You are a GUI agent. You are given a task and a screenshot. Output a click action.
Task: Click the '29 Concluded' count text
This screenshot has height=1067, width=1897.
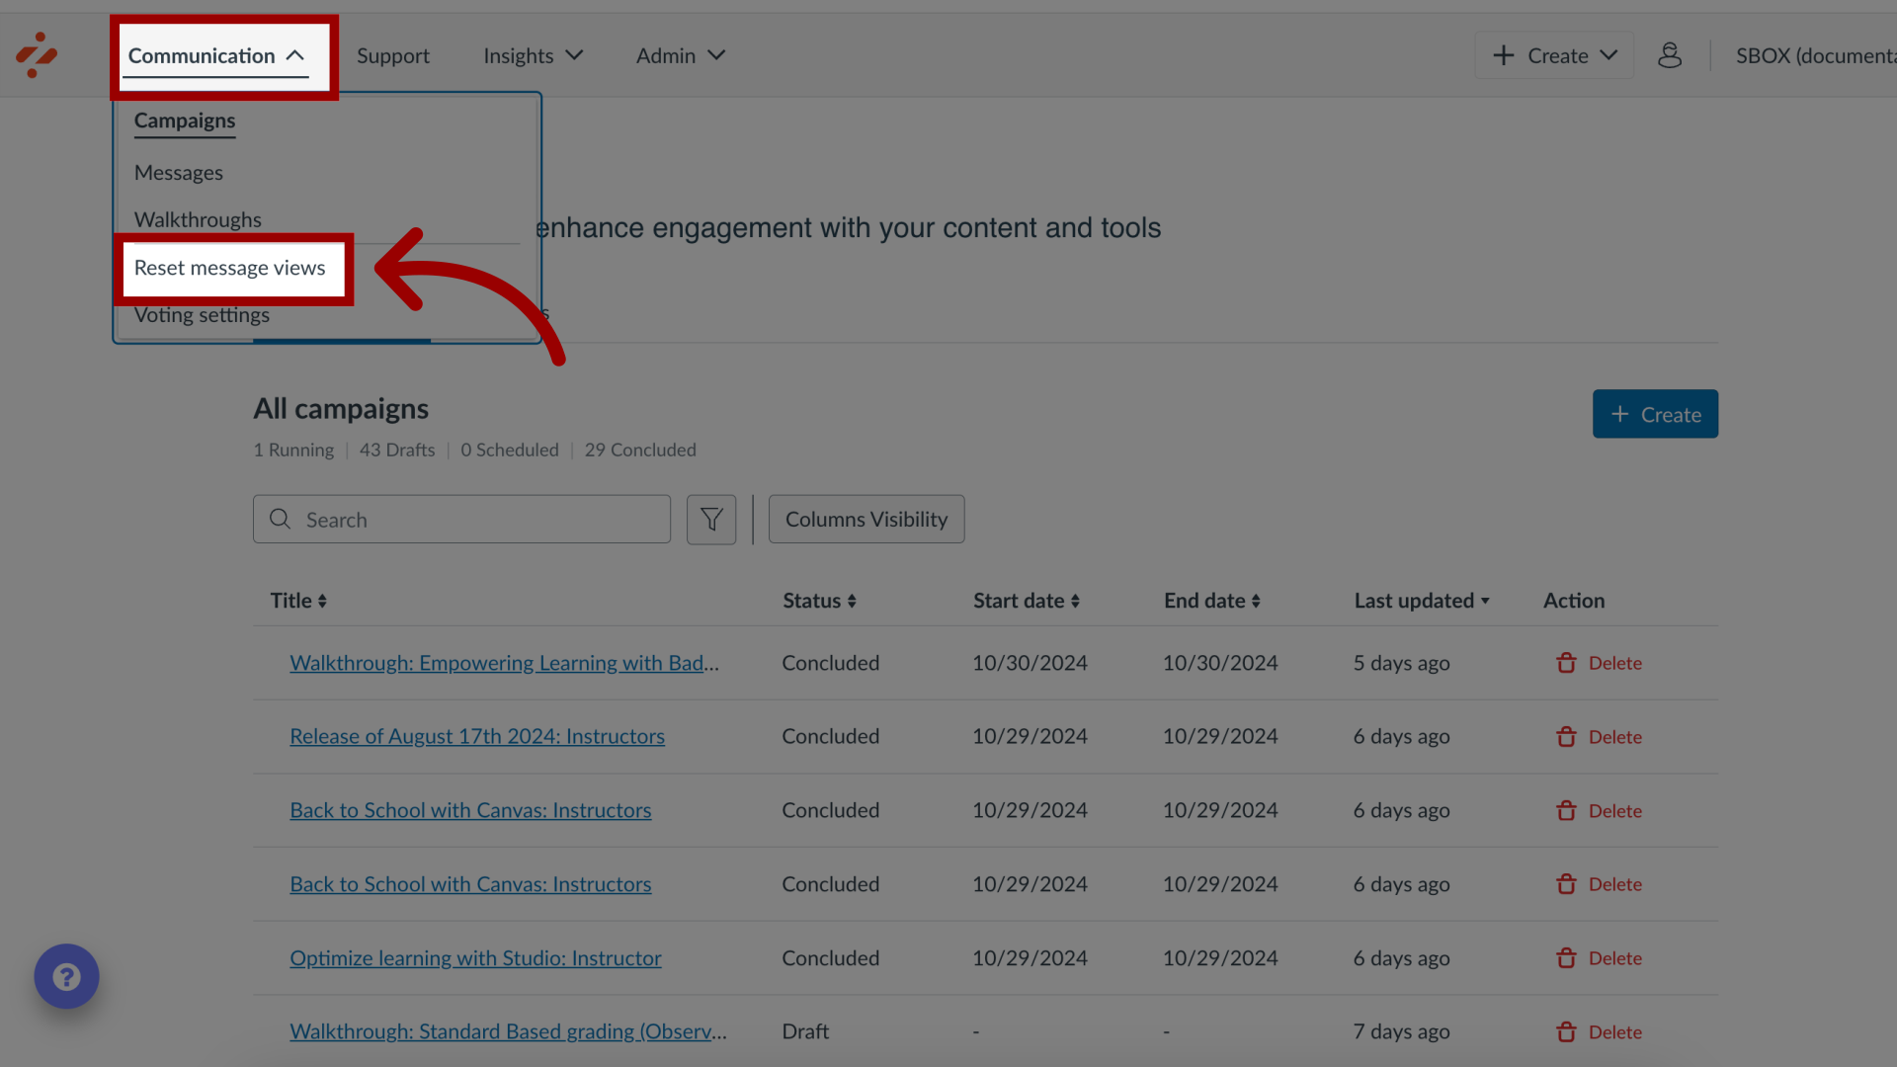640,451
